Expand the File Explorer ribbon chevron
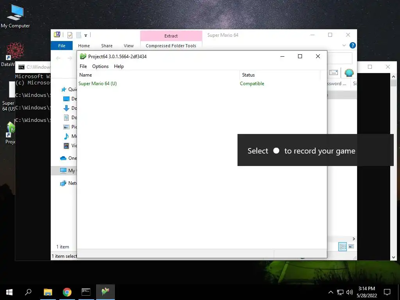 pyautogui.click(x=344, y=45)
